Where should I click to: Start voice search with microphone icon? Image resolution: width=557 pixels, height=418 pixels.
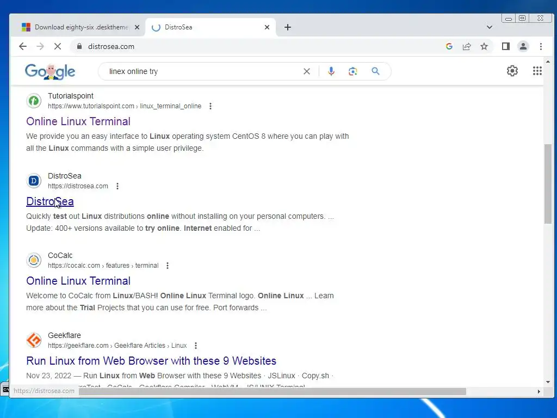click(x=331, y=71)
